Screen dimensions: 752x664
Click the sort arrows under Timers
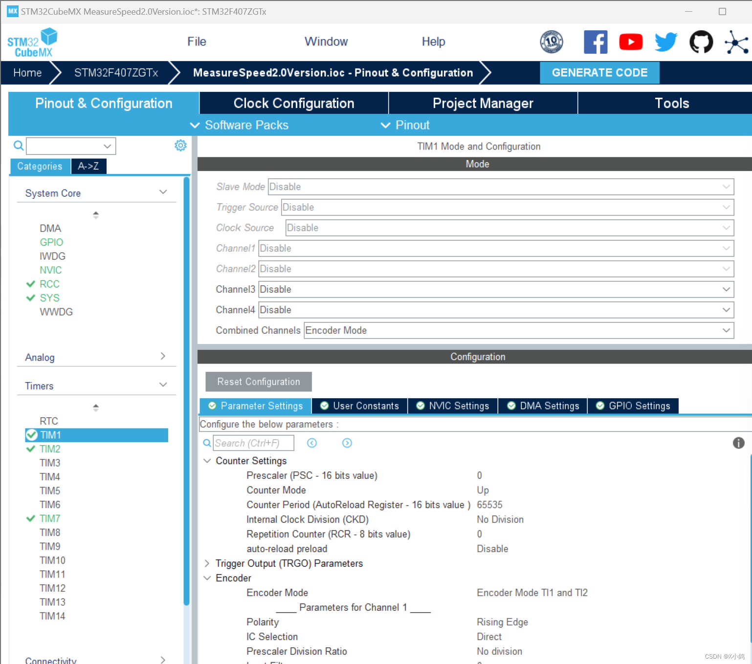(x=96, y=407)
